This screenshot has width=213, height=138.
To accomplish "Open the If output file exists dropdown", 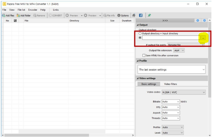I will (186, 45).
